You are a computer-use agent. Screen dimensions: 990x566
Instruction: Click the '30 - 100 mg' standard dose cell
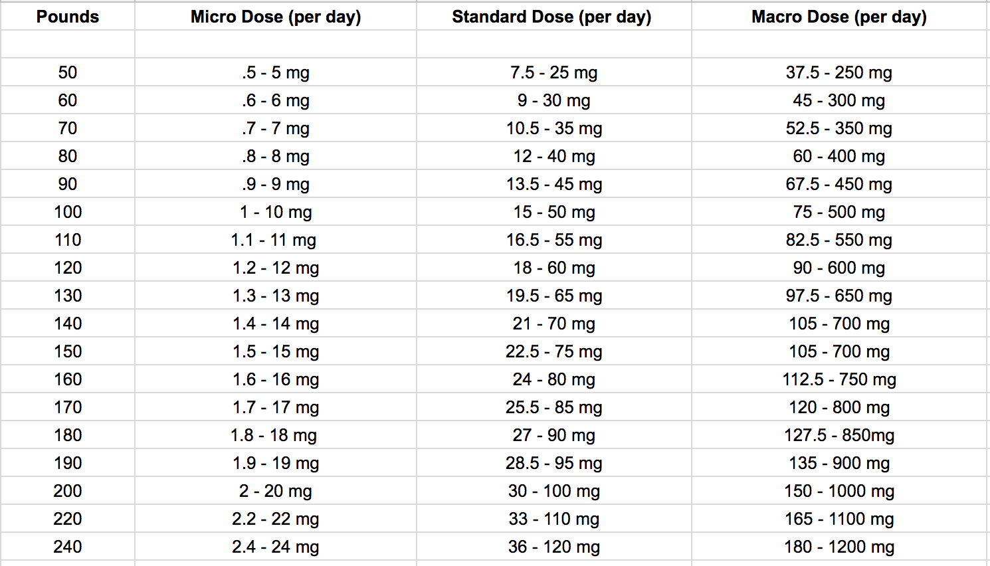[554, 491]
